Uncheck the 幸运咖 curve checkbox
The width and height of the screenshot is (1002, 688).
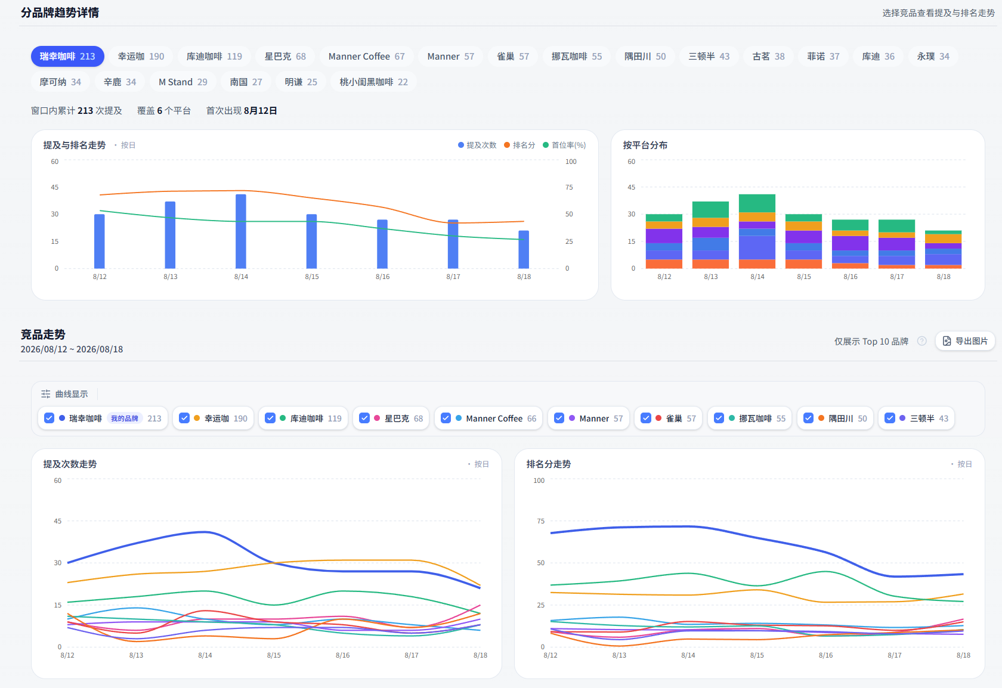[x=185, y=419]
